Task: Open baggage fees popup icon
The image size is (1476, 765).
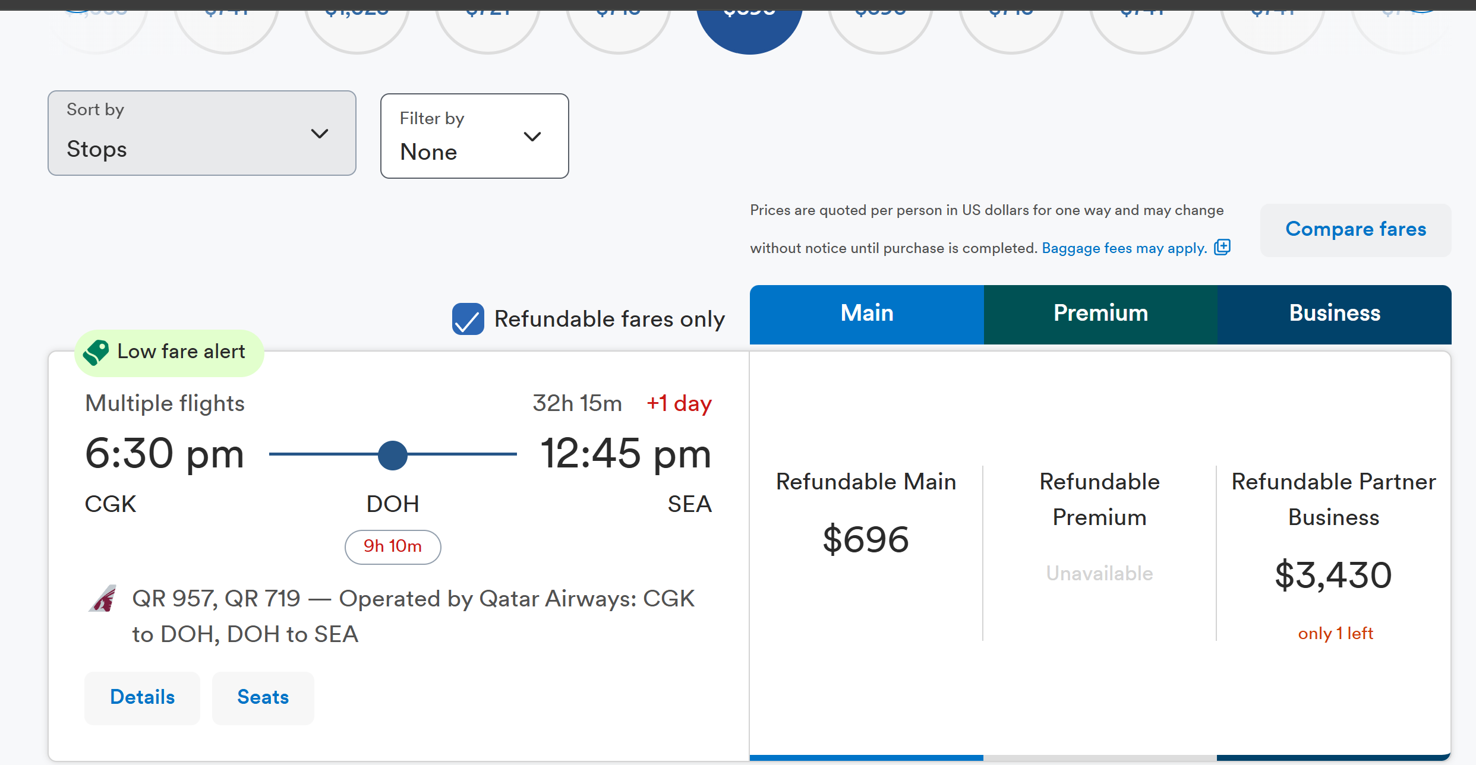Action: [1222, 247]
